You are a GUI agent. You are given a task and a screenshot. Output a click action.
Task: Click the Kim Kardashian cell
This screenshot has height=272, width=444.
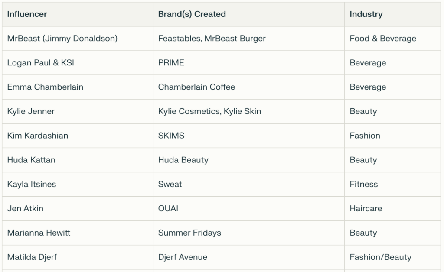pos(37,136)
